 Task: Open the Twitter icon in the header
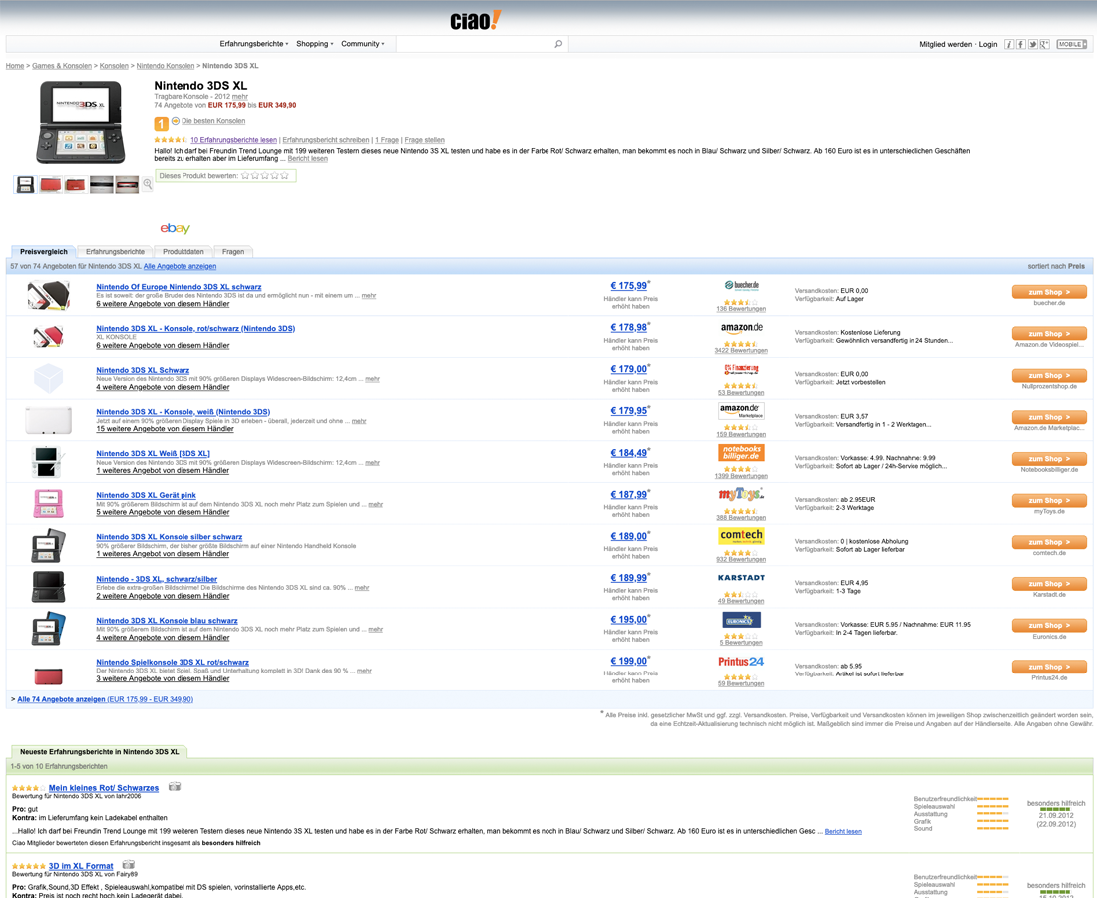pyautogui.click(x=1032, y=44)
